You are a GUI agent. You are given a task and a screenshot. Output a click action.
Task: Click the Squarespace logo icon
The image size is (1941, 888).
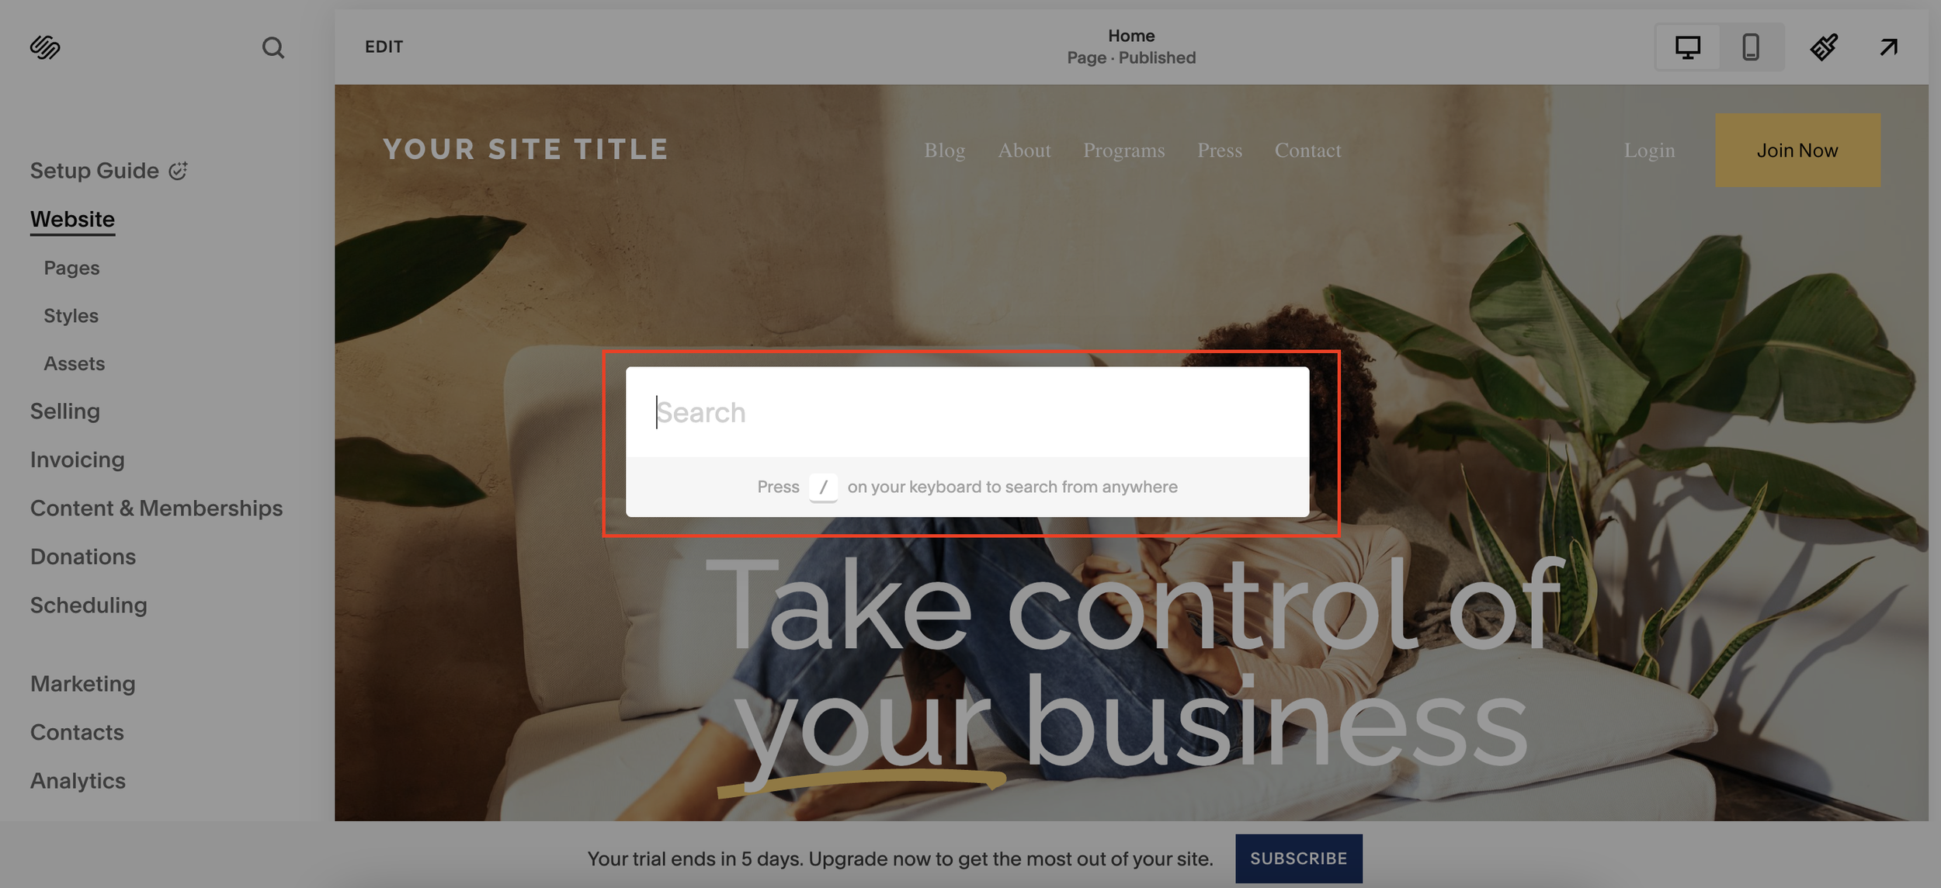click(45, 47)
